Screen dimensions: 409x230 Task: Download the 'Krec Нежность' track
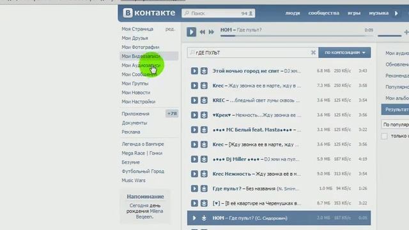[204, 174]
